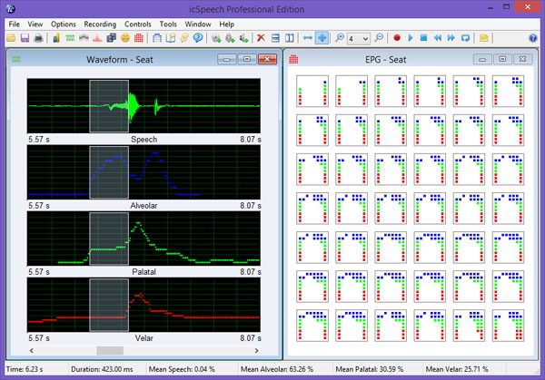Click the print icon in toolbar
This screenshot has height=380, width=545.
point(38,38)
